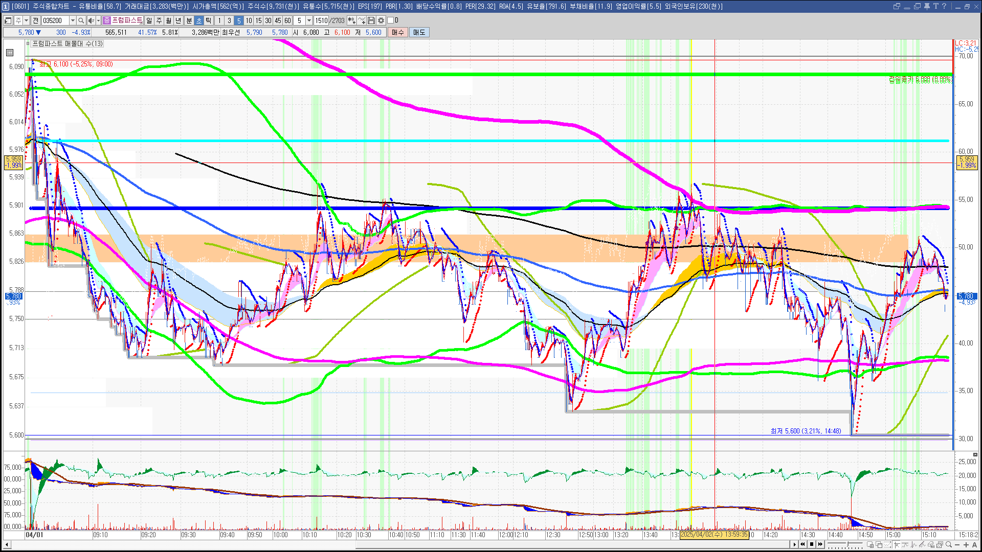Click the 매도 sell button
This screenshot has height=552, width=982.
[x=419, y=32]
